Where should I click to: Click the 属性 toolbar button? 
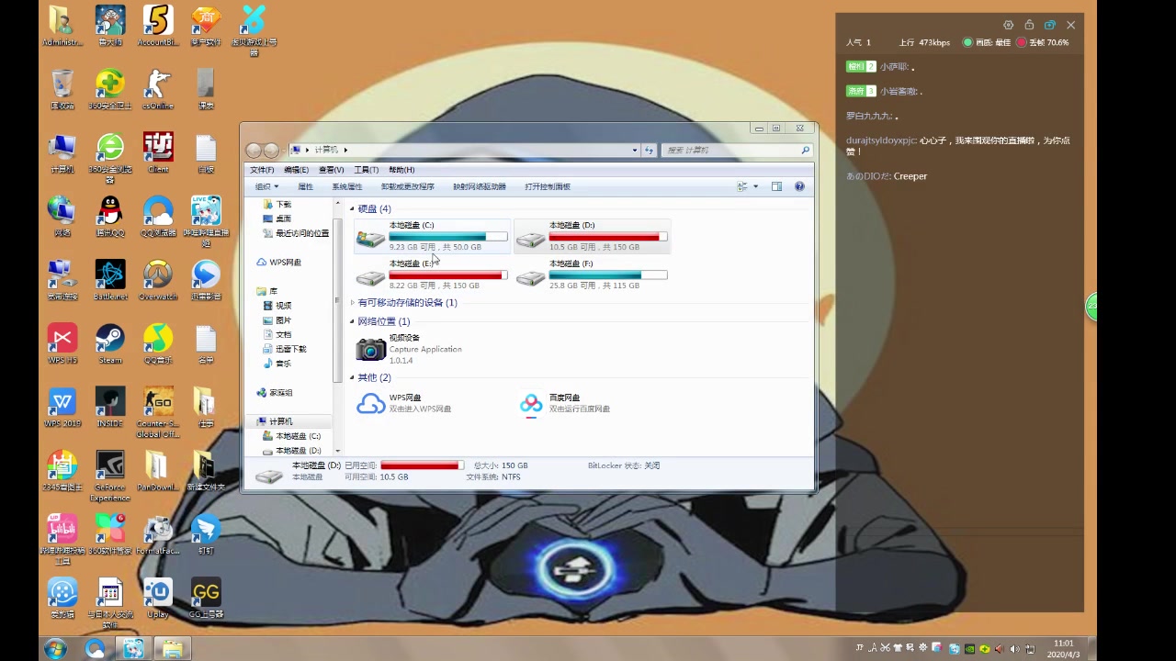click(305, 186)
